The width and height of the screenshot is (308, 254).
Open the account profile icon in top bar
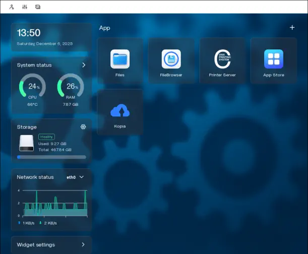tap(12, 7)
